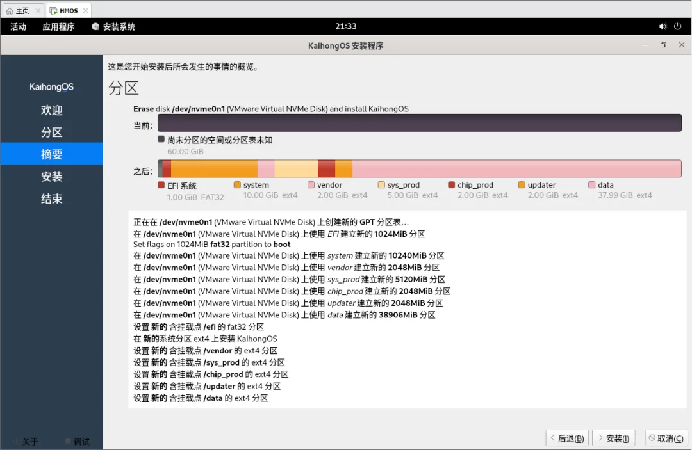The image size is (692, 450).
Task: Click the 调试 debug button
Action: click(x=78, y=441)
